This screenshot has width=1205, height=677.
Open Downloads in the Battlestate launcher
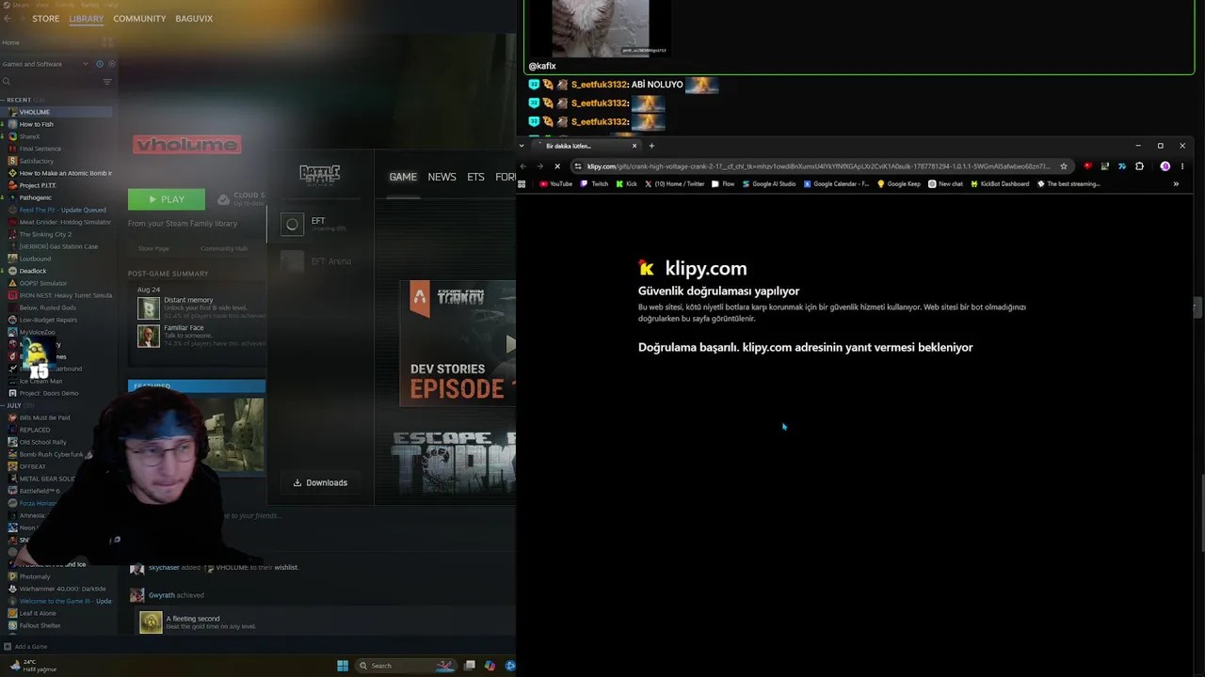pos(320,482)
